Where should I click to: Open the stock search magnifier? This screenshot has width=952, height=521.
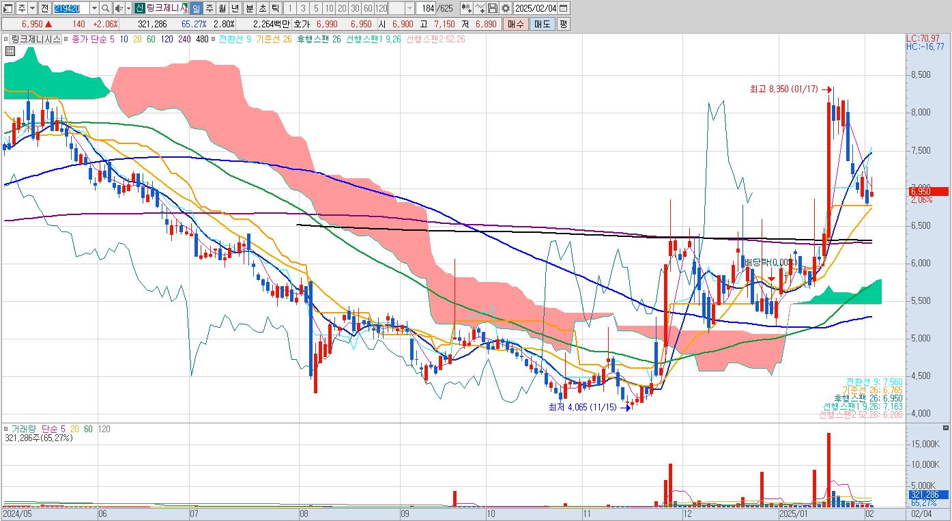106,8
